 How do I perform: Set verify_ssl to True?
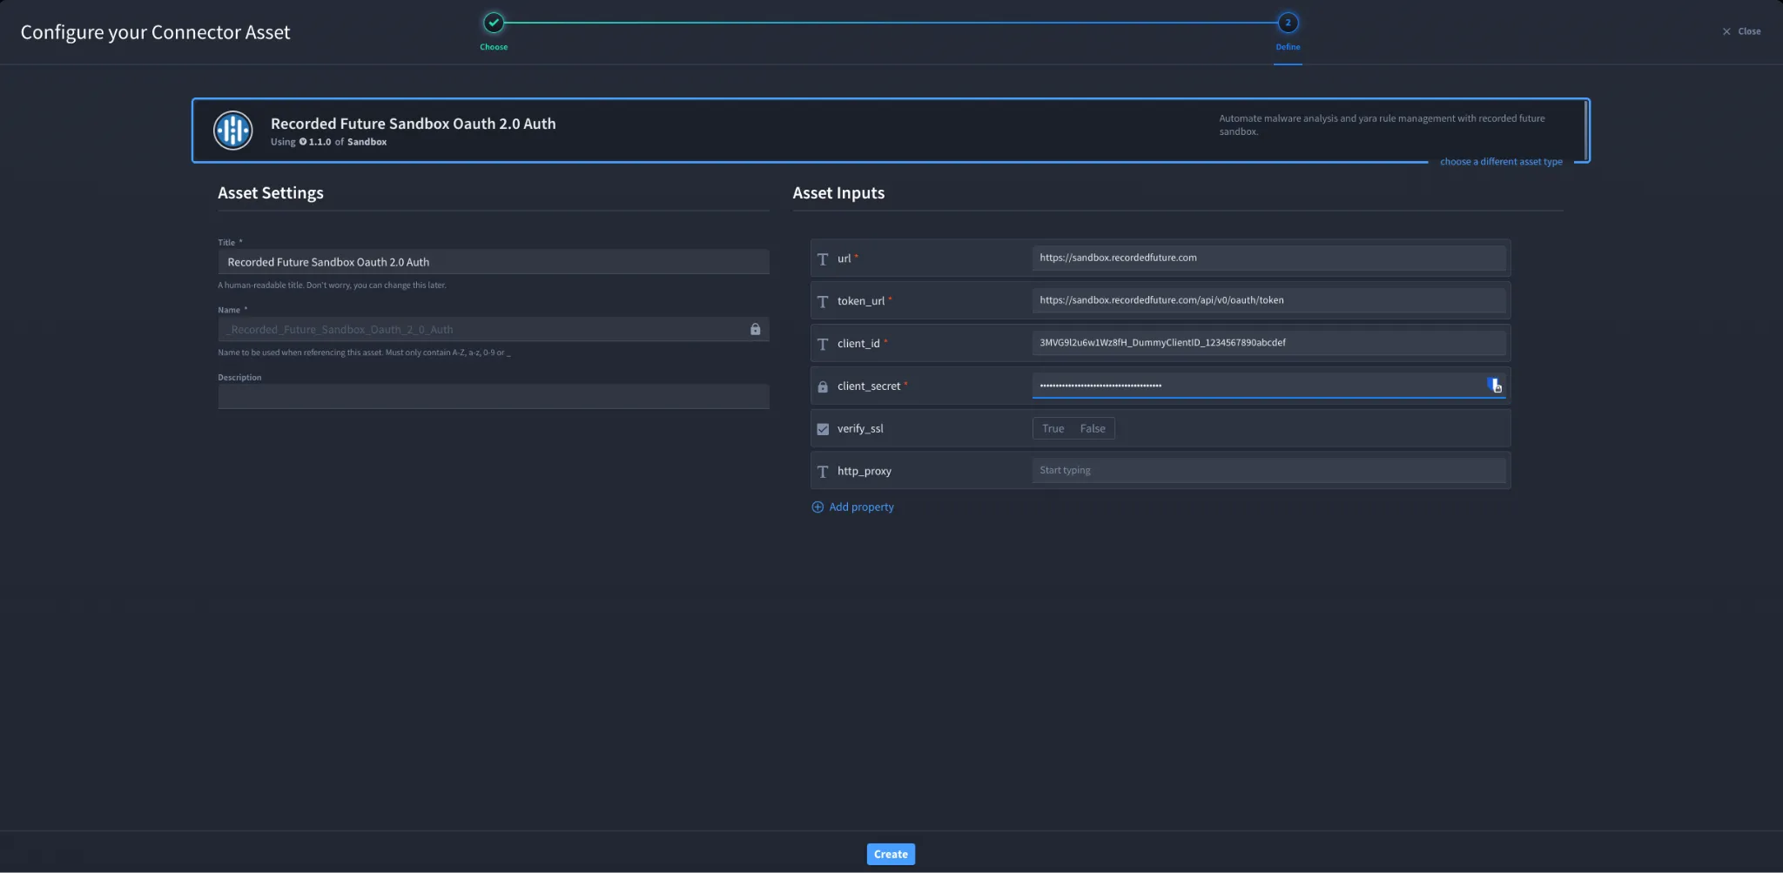pos(1053,428)
